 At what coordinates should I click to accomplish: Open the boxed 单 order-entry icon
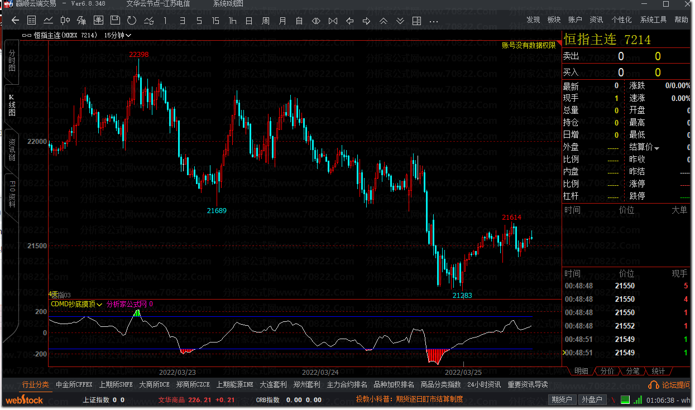(x=98, y=21)
